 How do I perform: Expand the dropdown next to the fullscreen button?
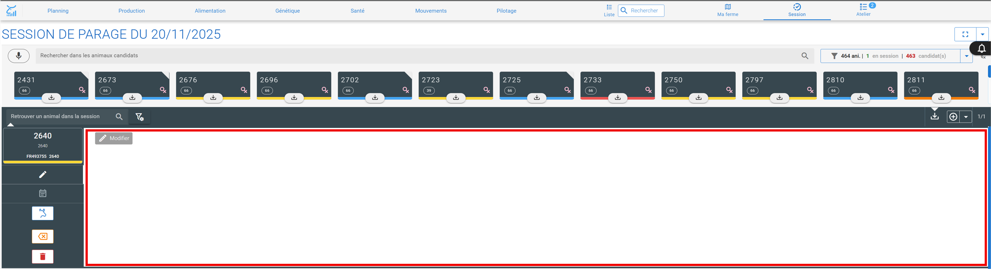[982, 34]
